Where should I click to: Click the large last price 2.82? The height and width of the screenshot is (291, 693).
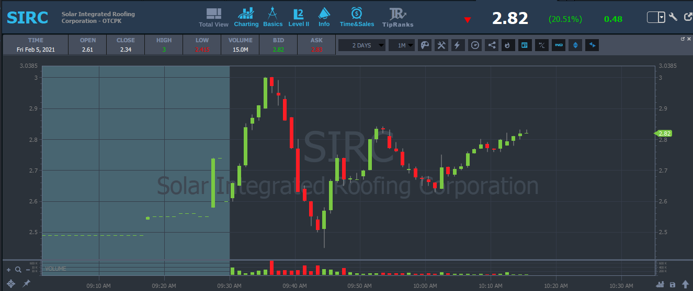click(x=510, y=18)
